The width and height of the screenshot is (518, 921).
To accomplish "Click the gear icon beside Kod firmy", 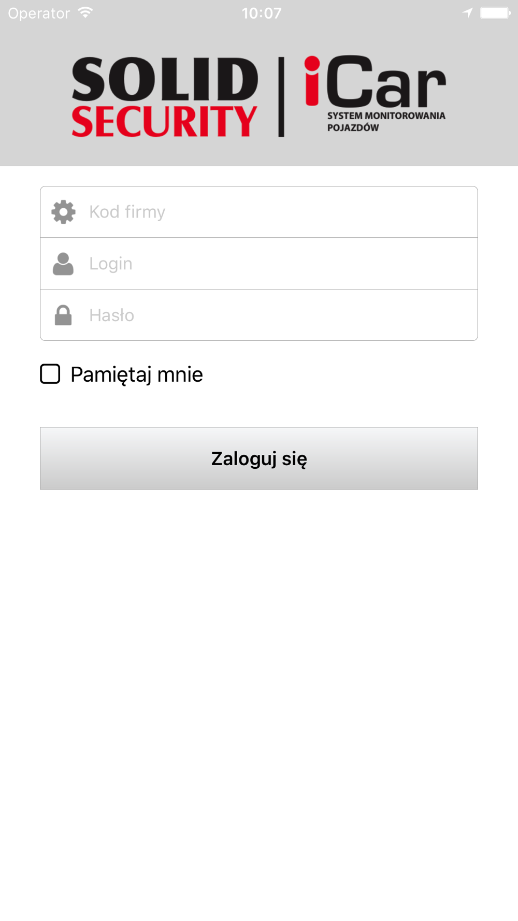I will point(63,212).
